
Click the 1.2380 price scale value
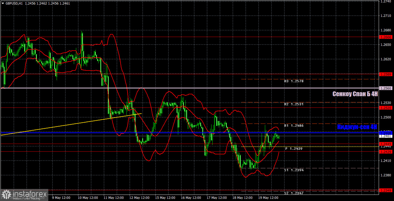tap(386, 175)
